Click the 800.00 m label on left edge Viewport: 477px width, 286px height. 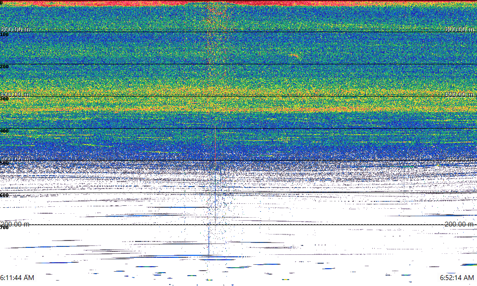15,29
